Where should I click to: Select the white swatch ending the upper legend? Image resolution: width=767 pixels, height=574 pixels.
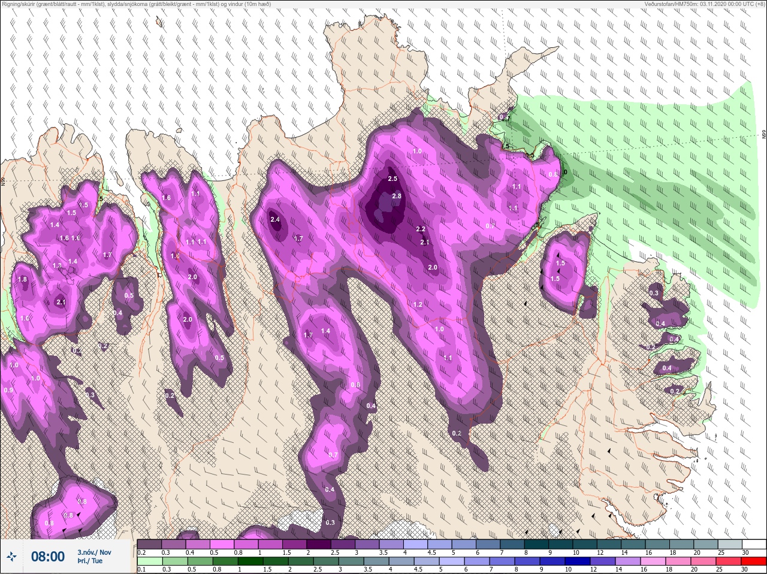pos(754,544)
